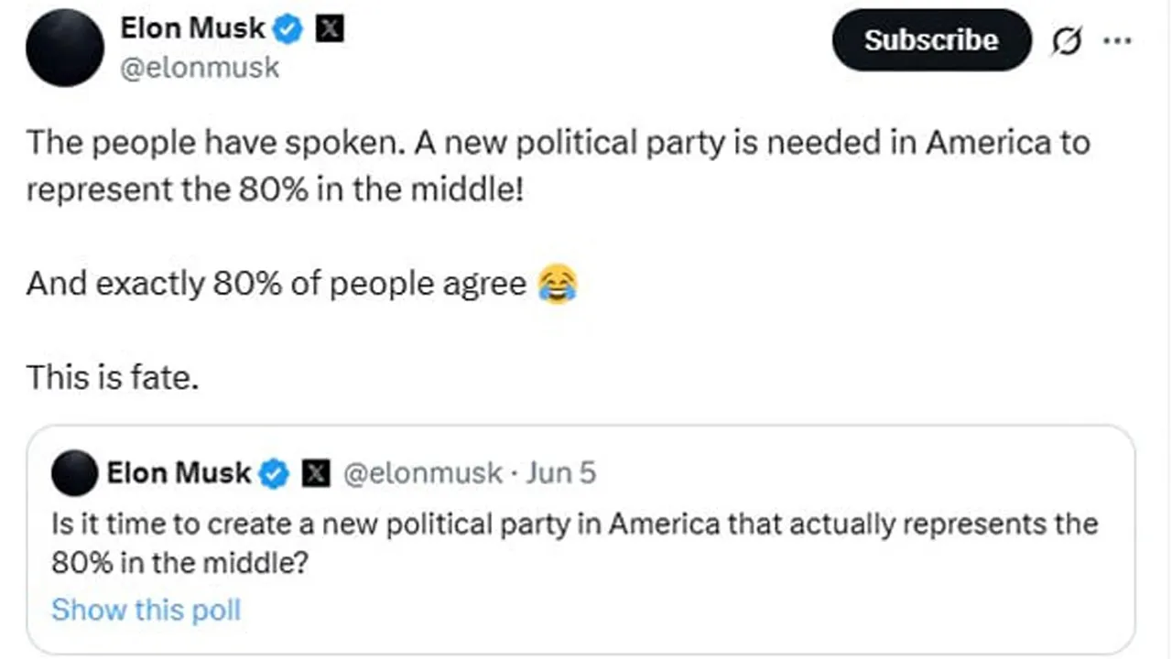Open the bold Elon Musk name at top
The width and height of the screenshot is (1172, 659).
(x=192, y=29)
